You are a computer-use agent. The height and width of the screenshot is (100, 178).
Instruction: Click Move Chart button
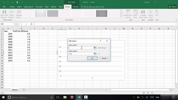(151, 14)
